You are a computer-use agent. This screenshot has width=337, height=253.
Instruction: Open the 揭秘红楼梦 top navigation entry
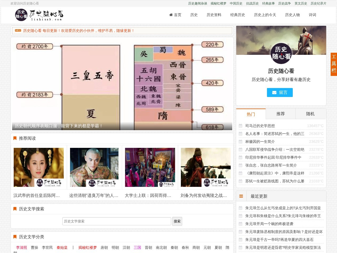[x=218, y=4]
